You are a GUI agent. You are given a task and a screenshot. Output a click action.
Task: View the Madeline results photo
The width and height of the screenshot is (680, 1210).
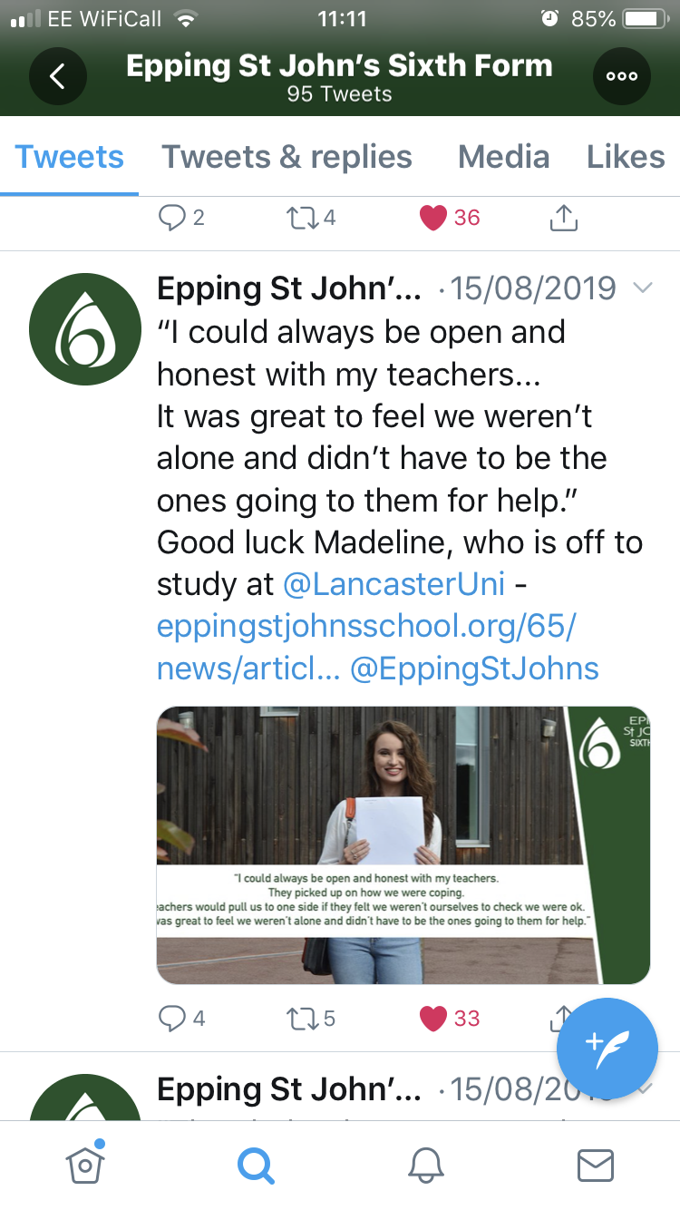(403, 845)
